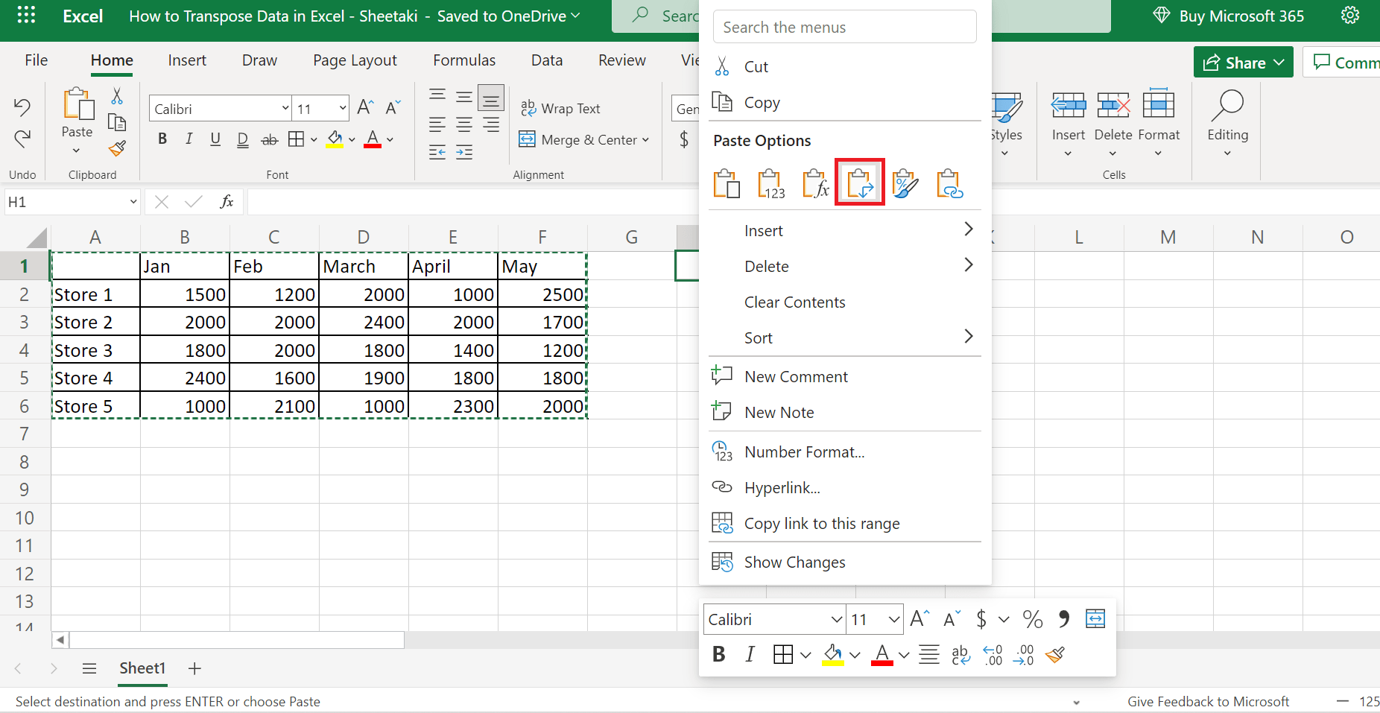1380x713 pixels.
Task: Click the Search the menus field
Action: [844, 26]
